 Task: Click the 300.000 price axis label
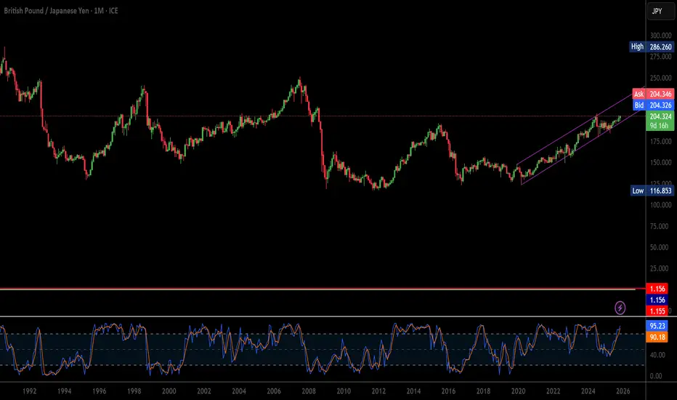click(x=660, y=36)
